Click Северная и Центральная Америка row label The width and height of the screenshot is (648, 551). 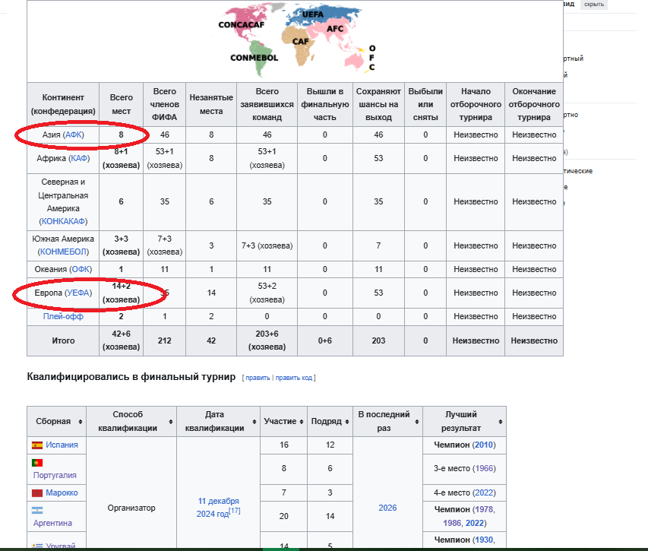(x=63, y=201)
